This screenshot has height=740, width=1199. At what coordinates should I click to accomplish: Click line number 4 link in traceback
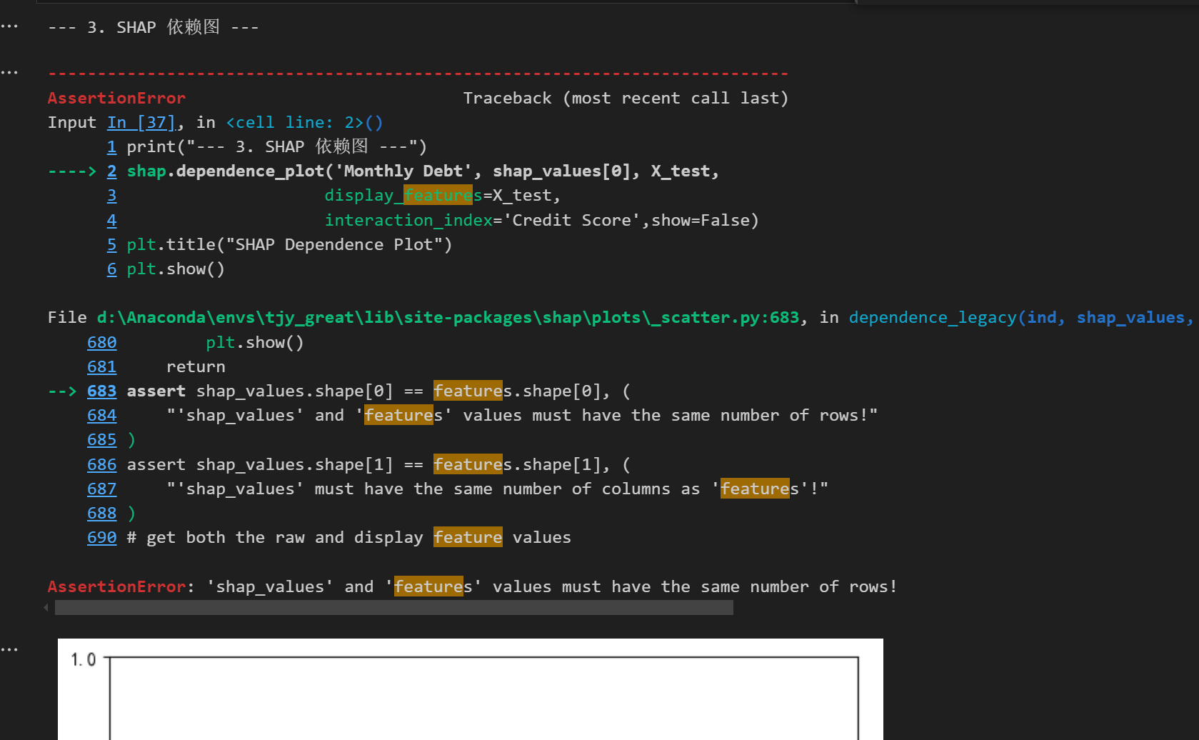[x=112, y=221]
